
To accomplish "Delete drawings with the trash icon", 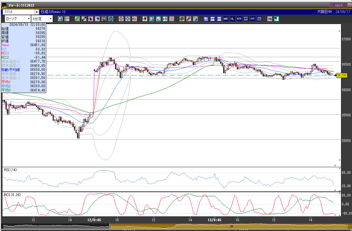I will pyautogui.click(x=111, y=19).
